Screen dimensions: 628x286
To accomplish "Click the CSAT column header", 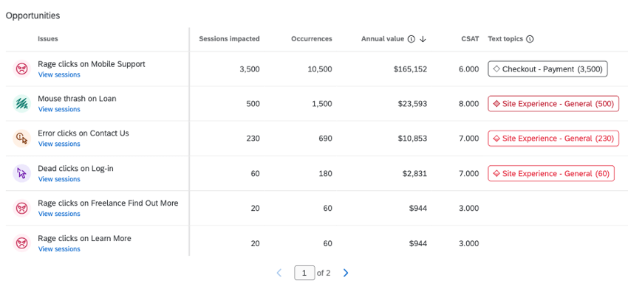I will click(x=470, y=39).
